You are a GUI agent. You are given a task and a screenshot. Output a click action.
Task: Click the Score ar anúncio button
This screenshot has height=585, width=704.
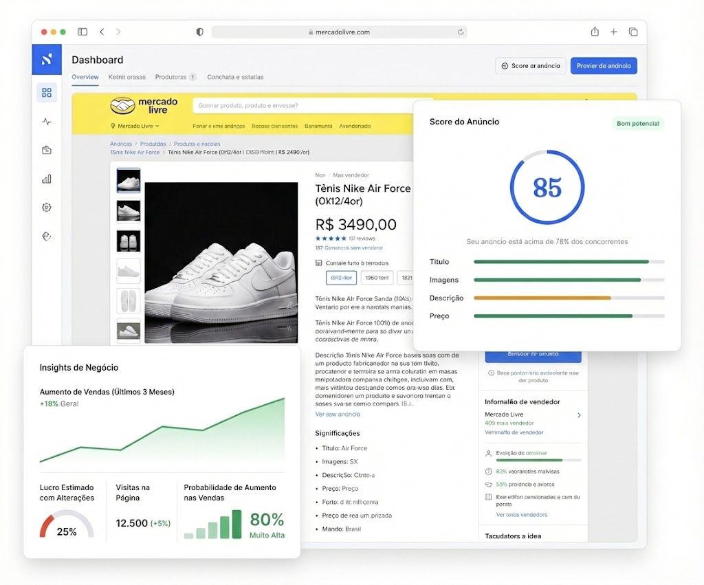coord(530,66)
